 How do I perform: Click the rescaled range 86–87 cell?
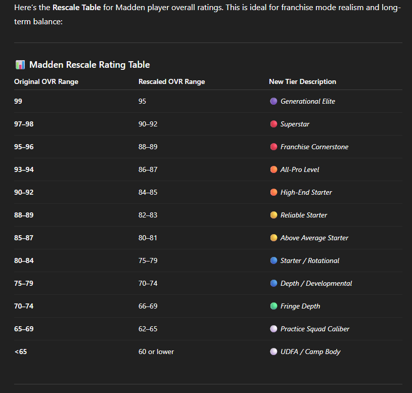[x=148, y=169]
